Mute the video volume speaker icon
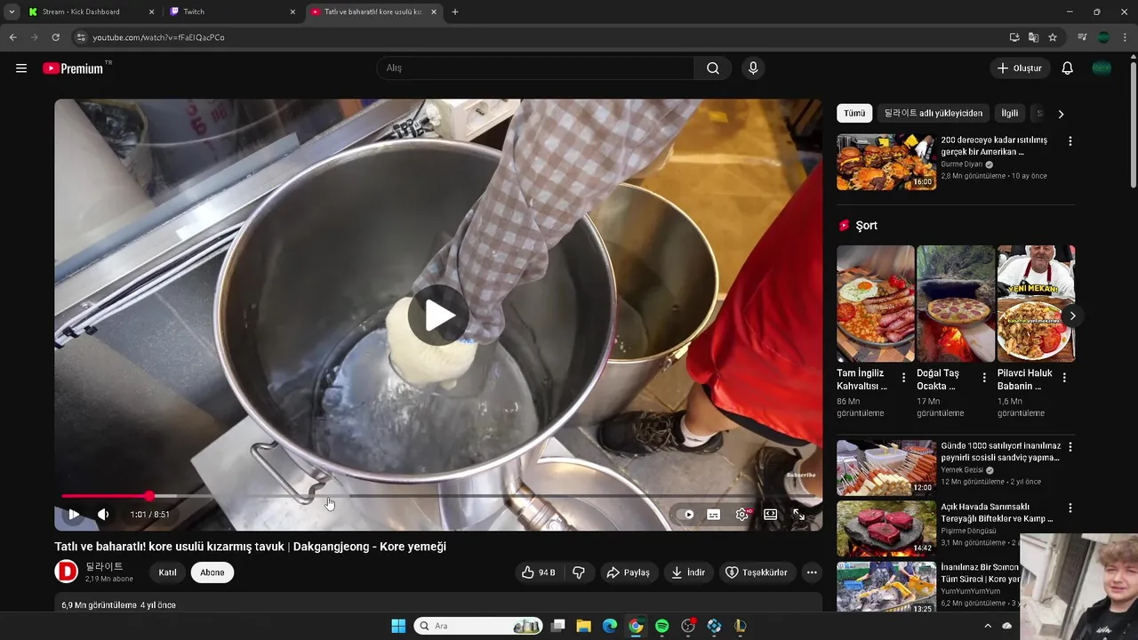Image resolution: width=1138 pixels, height=640 pixels. [x=103, y=515]
